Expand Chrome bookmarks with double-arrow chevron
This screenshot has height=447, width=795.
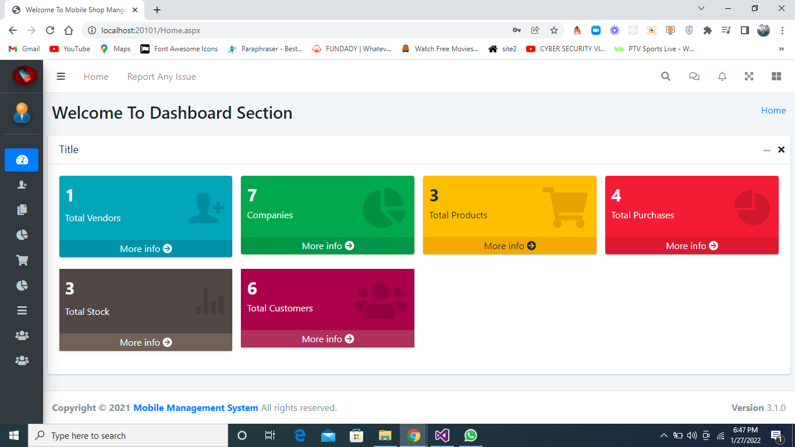pyautogui.click(x=781, y=49)
